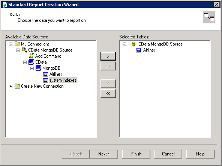Select the Add Command entry
The width and height of the screenshot is (222, 166).
click(x=48, y=56)
